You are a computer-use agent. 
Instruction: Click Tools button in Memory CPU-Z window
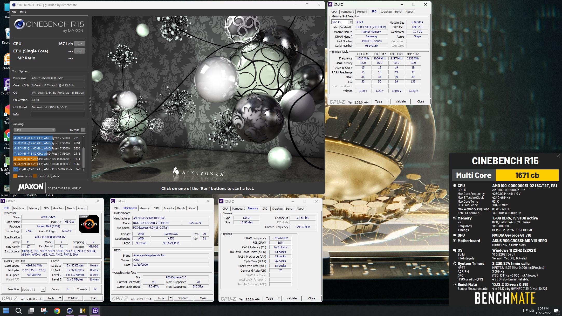(270, 298)
